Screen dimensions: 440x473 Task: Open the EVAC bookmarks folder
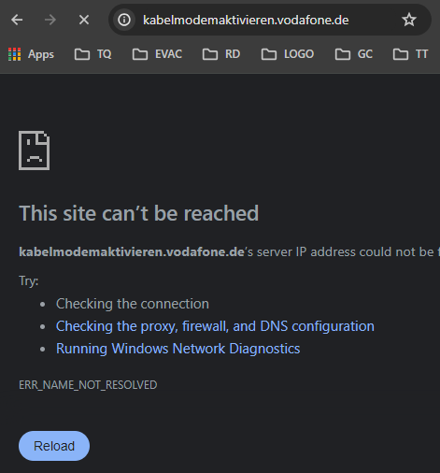157,54
